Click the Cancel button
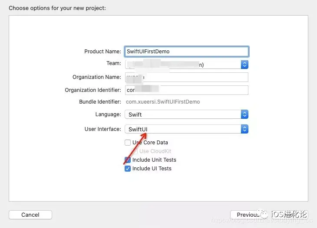 point(30,215)
